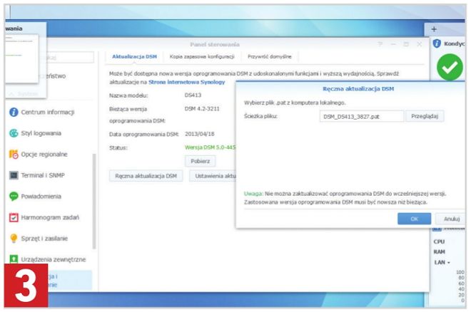Confirm manual update with OK
The height and width of the screenshot is (312, 471).
pos(414,219)
